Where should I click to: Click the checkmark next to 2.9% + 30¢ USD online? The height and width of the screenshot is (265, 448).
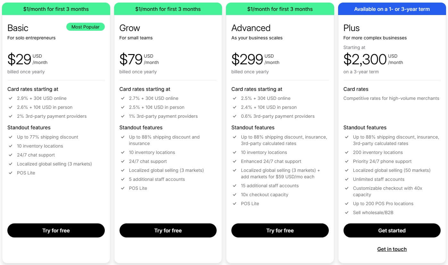pyautogui.click(x=11, y=98)
